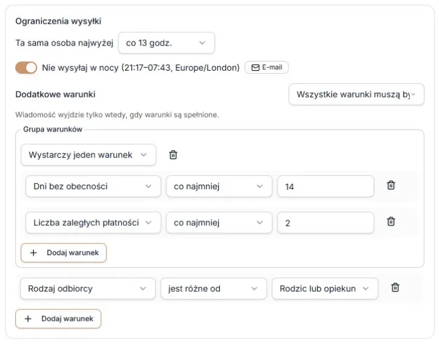
Task: Open the co 13 godz. frequency dropdown
Action: (x=167, y=43)
